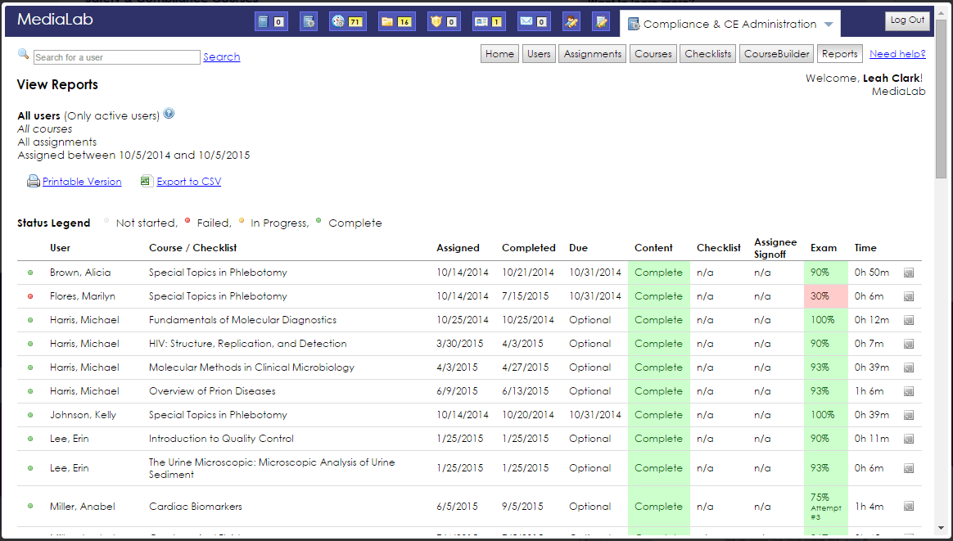Viewport: 953px width, 541px height.
Task: Click the user edit pencil icon
Action: 571,22
